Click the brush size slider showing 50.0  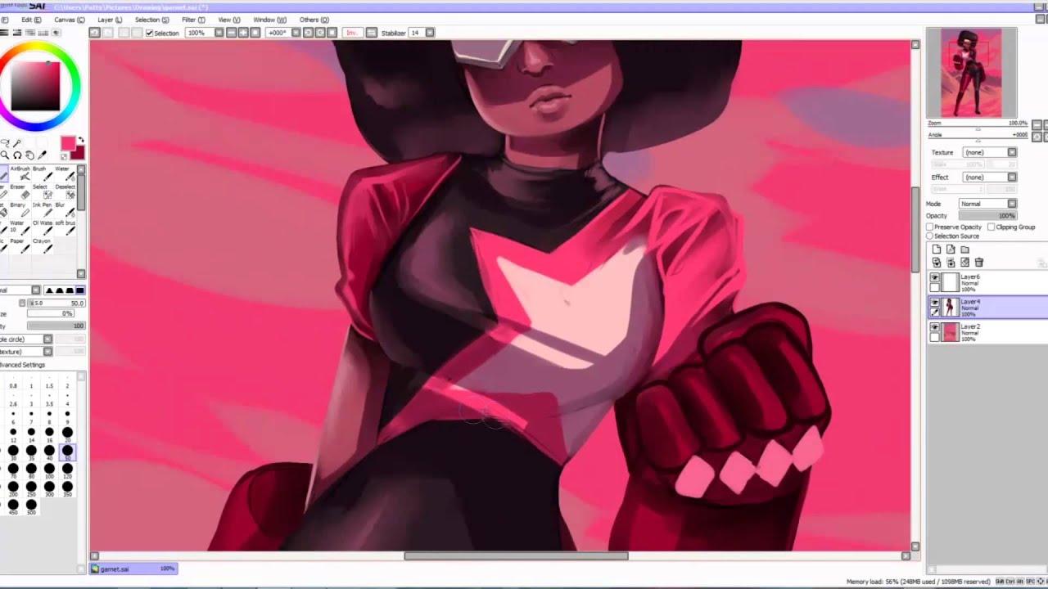pyautogui.click(x=56, y=303)
